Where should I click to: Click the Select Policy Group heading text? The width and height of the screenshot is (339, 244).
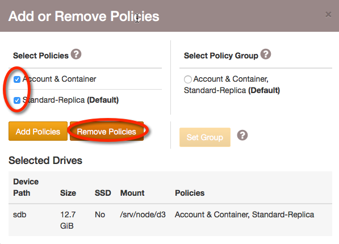221,56
